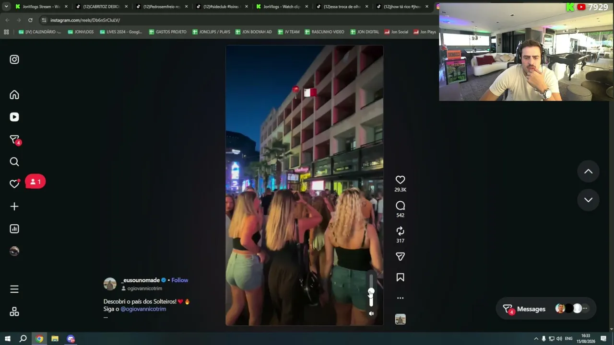Screen dimensions: 614x345
Task: Show hidden system tray icons
Action: coord(536,339)
